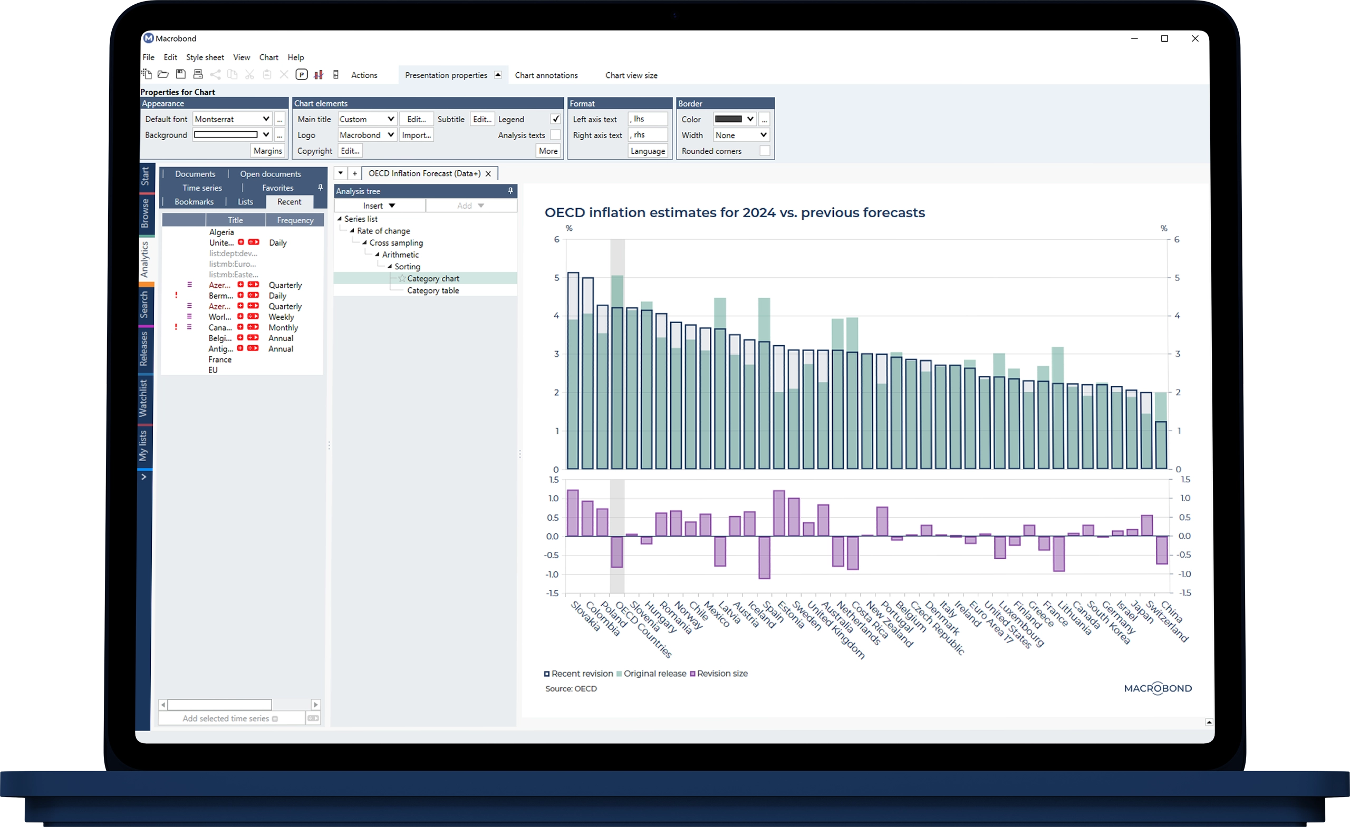Screen dimensions: 1350x827
Task: Click the open folder toolbar icon
Action: click(163, 74)
